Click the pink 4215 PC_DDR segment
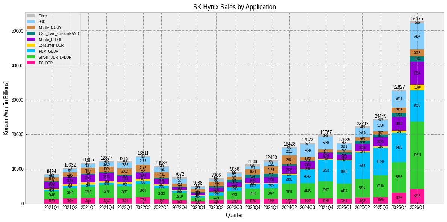This screenshot has height=222, width=447. [417, 196]
